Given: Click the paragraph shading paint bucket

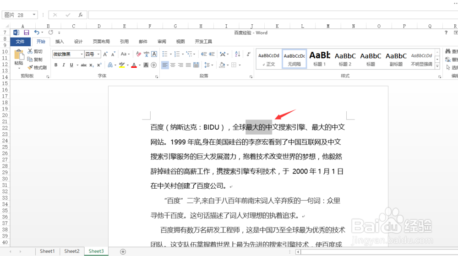Looking at the screenshot, I should point(222,65).
